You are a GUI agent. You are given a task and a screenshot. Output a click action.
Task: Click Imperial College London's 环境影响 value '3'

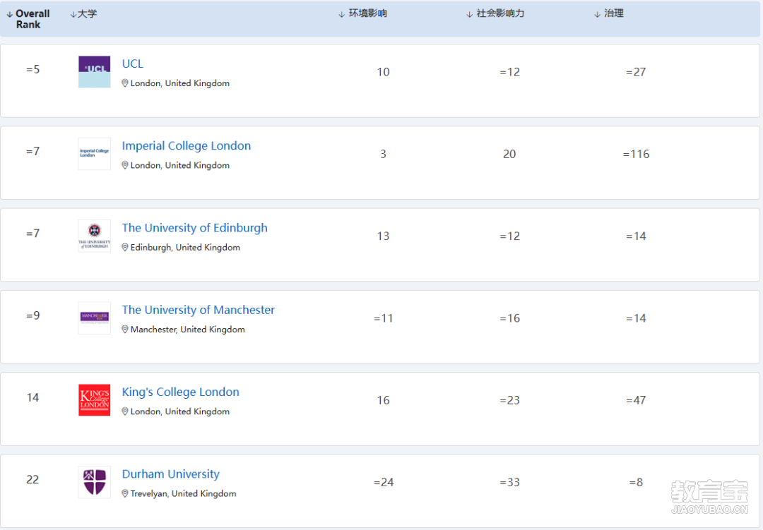383,154
